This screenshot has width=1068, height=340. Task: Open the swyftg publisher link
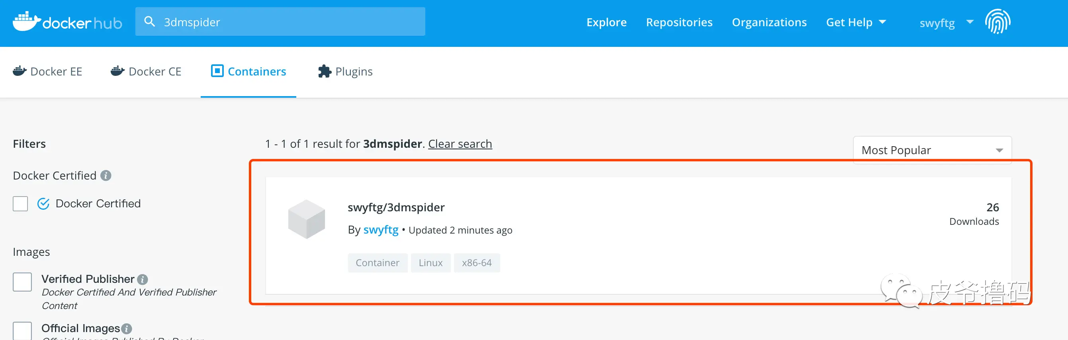click(x=381, y=230)
